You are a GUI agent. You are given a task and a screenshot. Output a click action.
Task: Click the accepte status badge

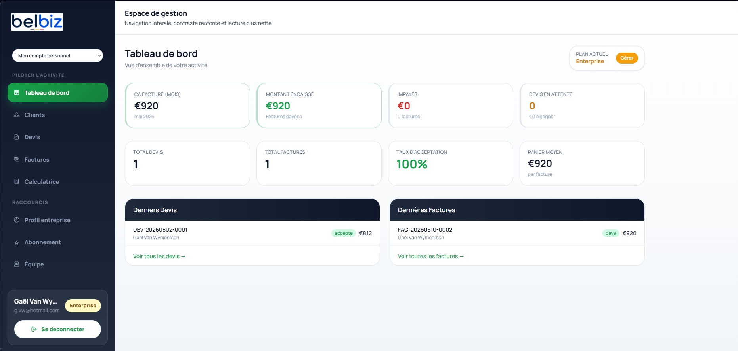click(344, 233)
